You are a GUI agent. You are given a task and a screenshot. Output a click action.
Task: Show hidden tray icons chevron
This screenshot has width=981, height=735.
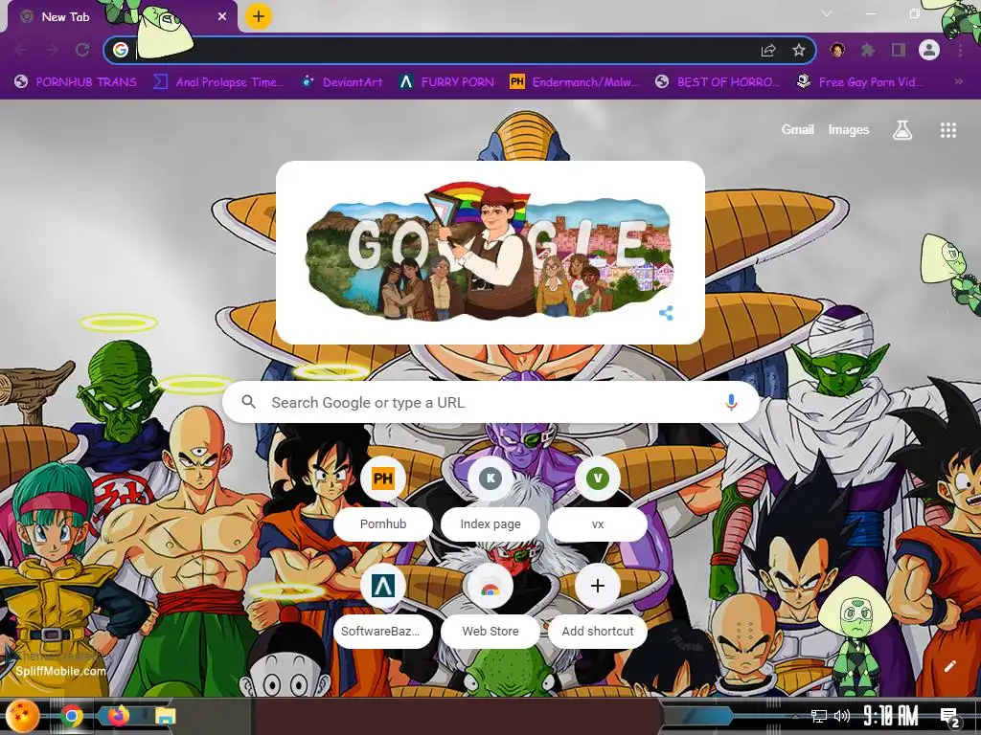[795, 717]
